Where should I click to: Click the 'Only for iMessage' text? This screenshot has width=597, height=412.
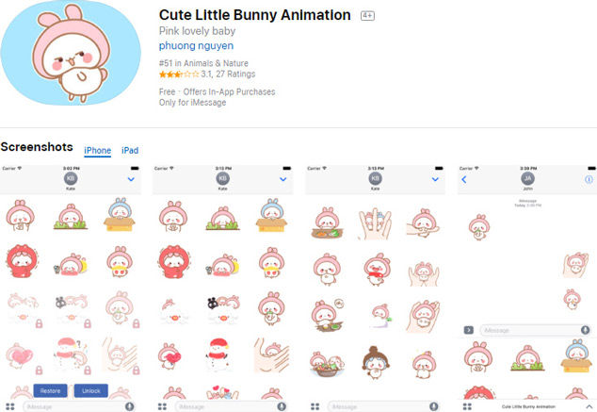[x=193, y=103]
